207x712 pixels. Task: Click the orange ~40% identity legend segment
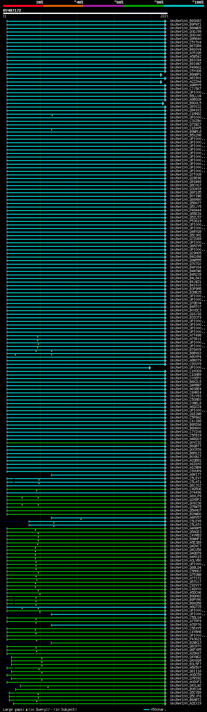point(63,6)
